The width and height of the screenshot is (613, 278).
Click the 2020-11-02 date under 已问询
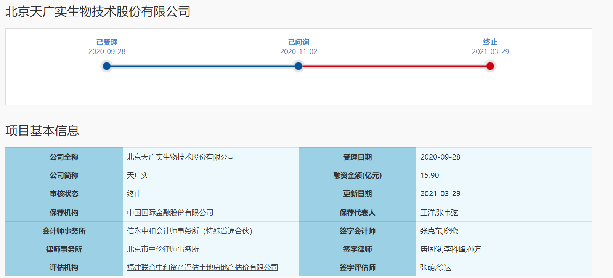coord(298,51)
